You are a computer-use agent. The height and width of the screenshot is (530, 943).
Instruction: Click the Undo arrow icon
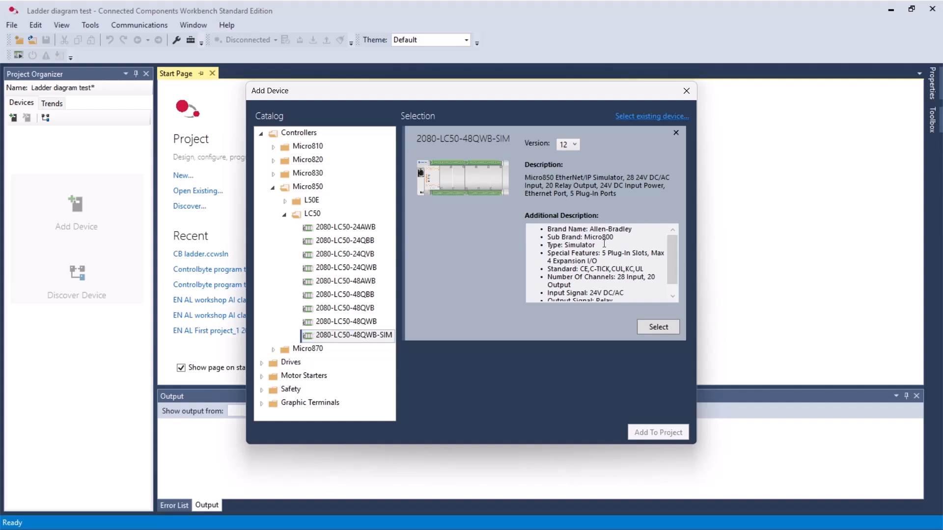click(x=110, y=40)
